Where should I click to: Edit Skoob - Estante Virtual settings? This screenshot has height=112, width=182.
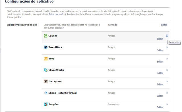pyautogui.click(x=160, y=96)
